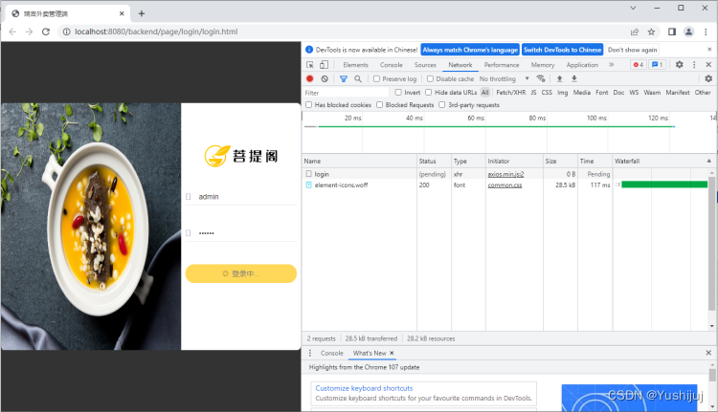The image size is (718, 412).
Task: Expand more DevTools tabs chevron
Action: tap(612, 65)
